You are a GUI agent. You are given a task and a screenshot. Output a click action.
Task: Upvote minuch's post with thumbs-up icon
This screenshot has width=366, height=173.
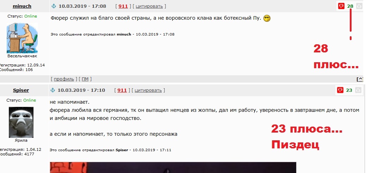coord(358,6)
